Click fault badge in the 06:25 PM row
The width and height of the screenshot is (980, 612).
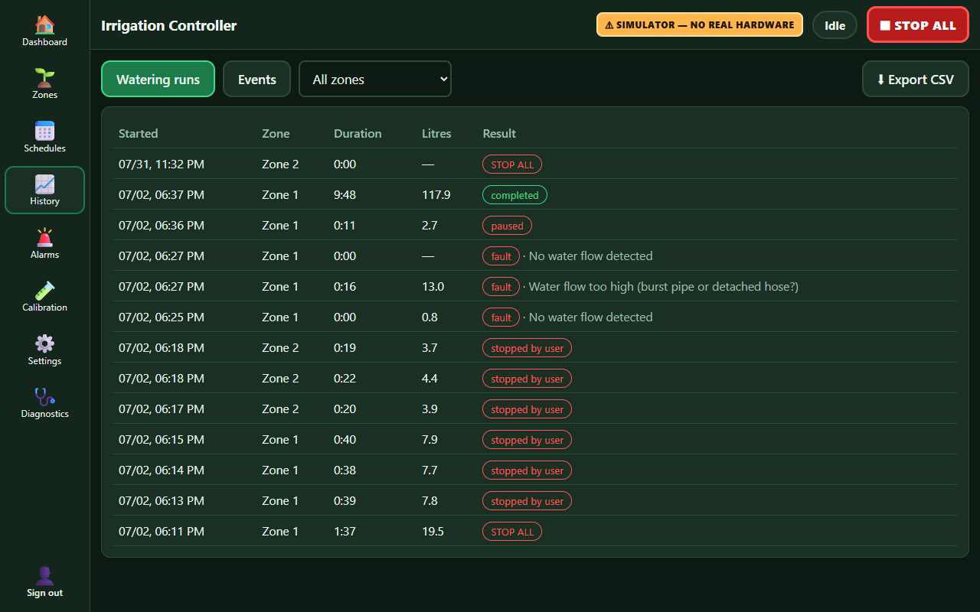point(501,317)
